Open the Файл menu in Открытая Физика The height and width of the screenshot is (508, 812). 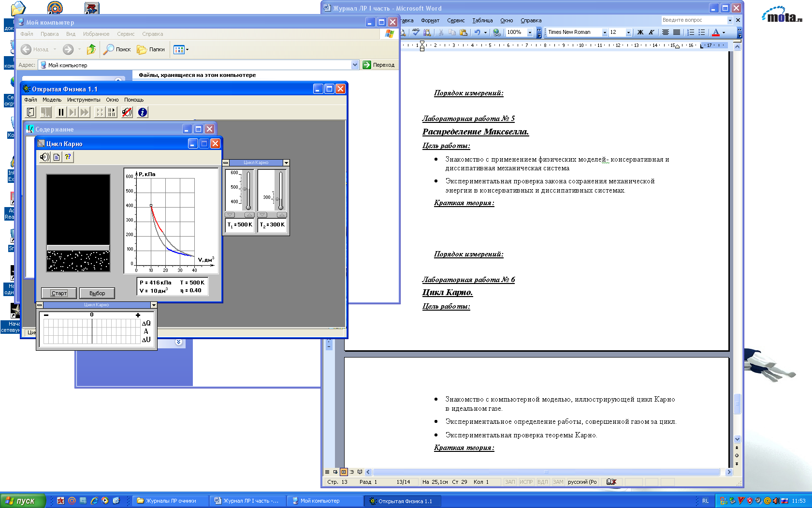tap(30, 100)
